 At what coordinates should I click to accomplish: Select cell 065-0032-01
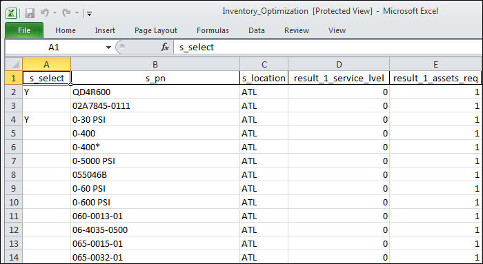click(x=155, y=257)
